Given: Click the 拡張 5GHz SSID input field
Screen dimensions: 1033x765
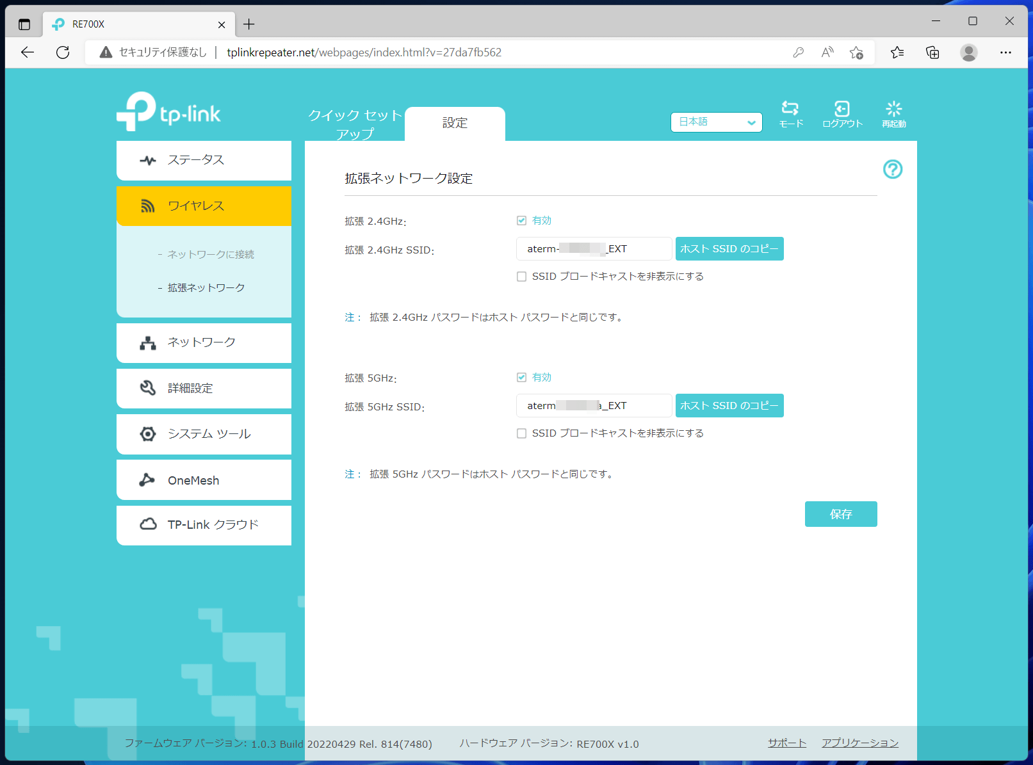Looking at the screenshot, I should coord(594,406).
